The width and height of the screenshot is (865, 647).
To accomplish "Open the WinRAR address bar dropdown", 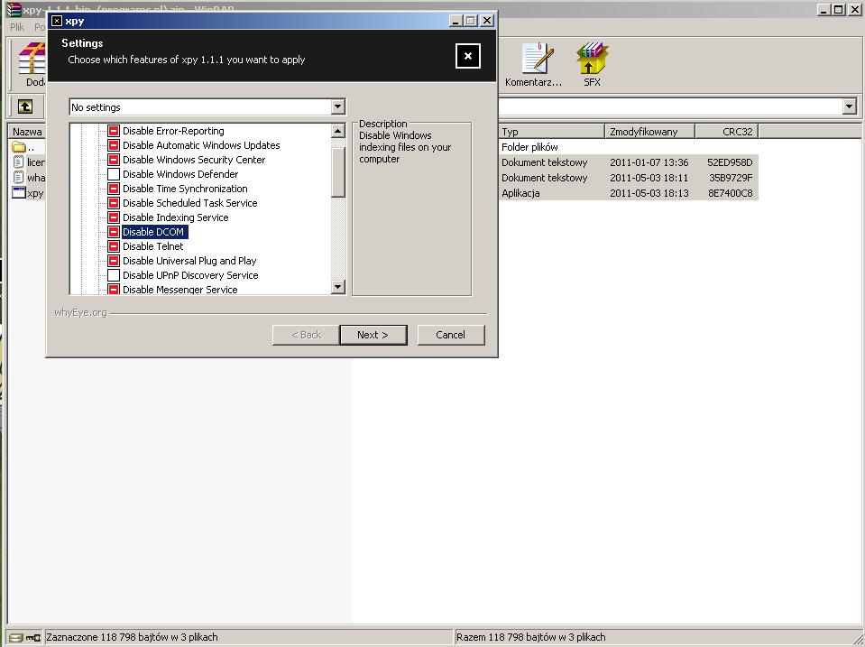I will pos(850,106).
